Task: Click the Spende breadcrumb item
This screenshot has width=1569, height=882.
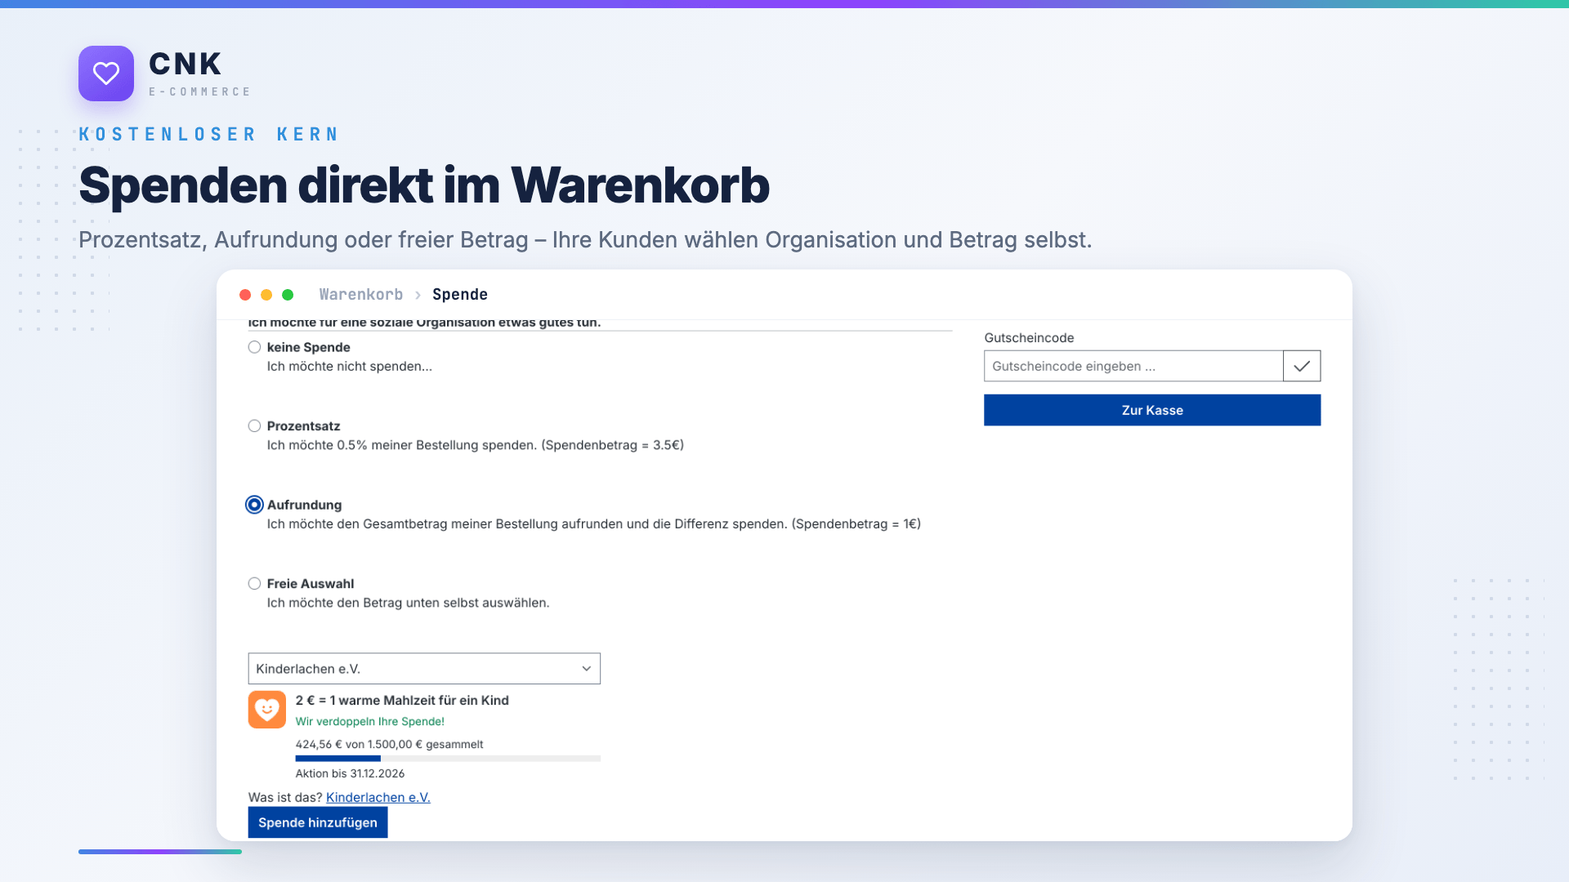Action: 460,295
